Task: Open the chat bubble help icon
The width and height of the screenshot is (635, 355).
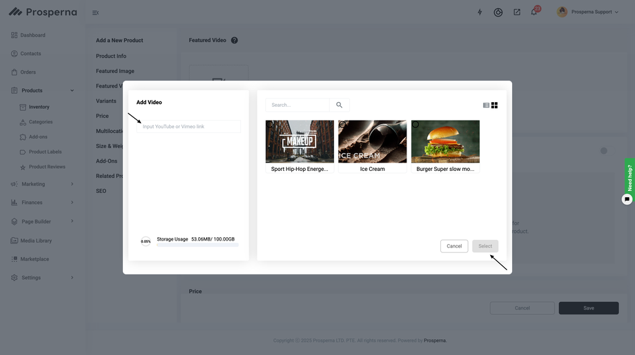Action: 627,199
